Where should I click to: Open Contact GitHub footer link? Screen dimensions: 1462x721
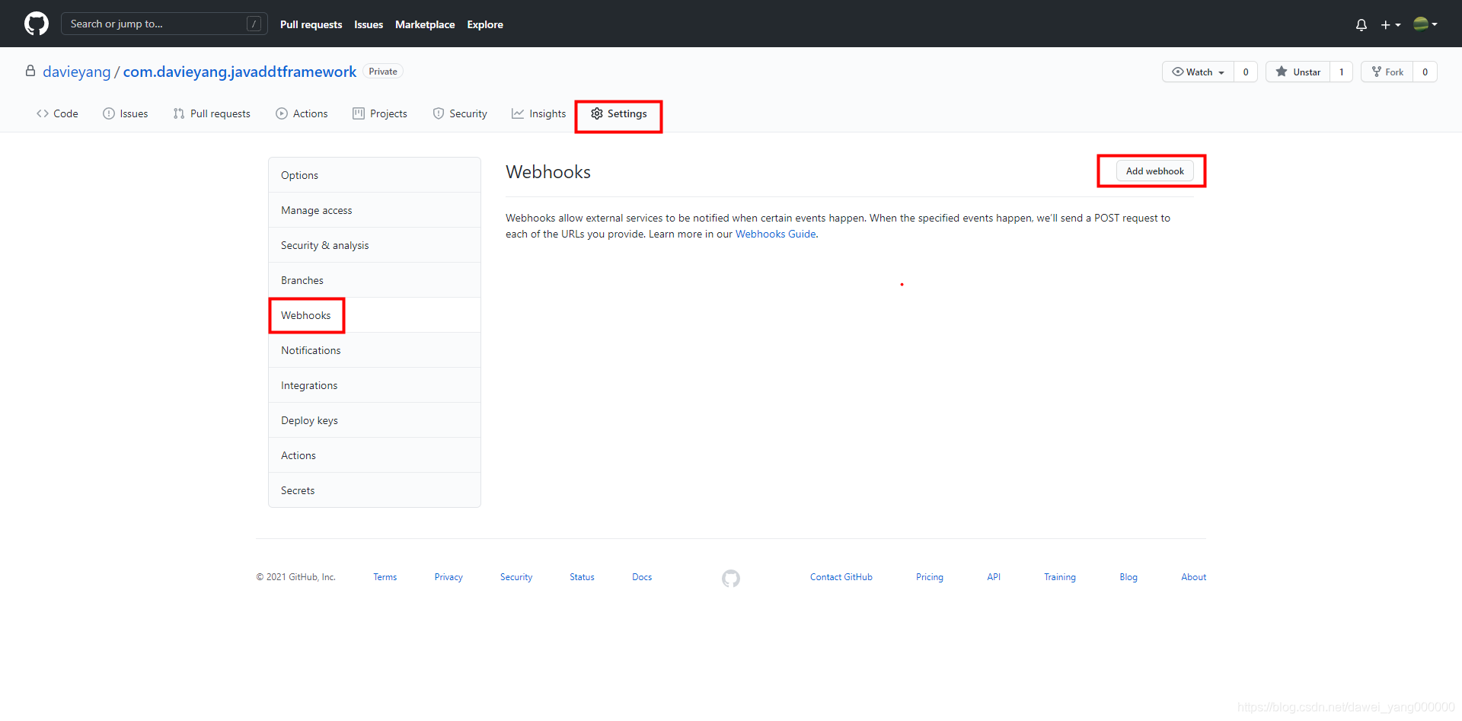coord(841,577)
